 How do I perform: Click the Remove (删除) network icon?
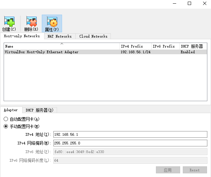click(x=31, y=22)
